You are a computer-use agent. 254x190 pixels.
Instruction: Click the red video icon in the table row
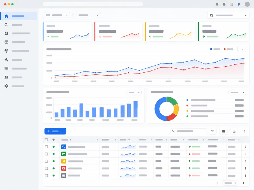click(x=64, y=168)
